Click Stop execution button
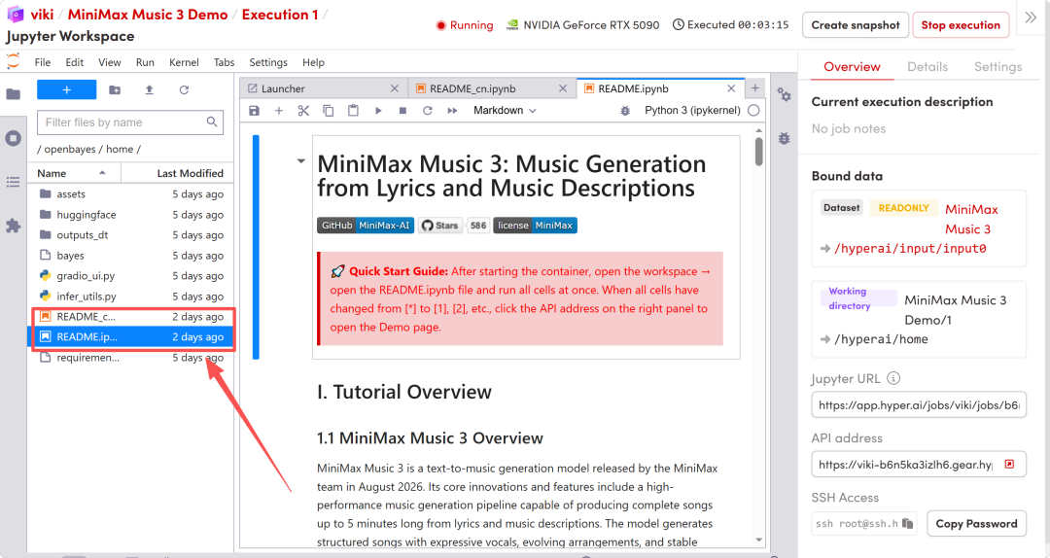Viewport: 1050px width, 558px height. tap(961, 25)
